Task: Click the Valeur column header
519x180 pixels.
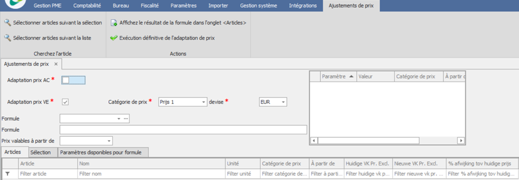Action: (x=375, y=76)
